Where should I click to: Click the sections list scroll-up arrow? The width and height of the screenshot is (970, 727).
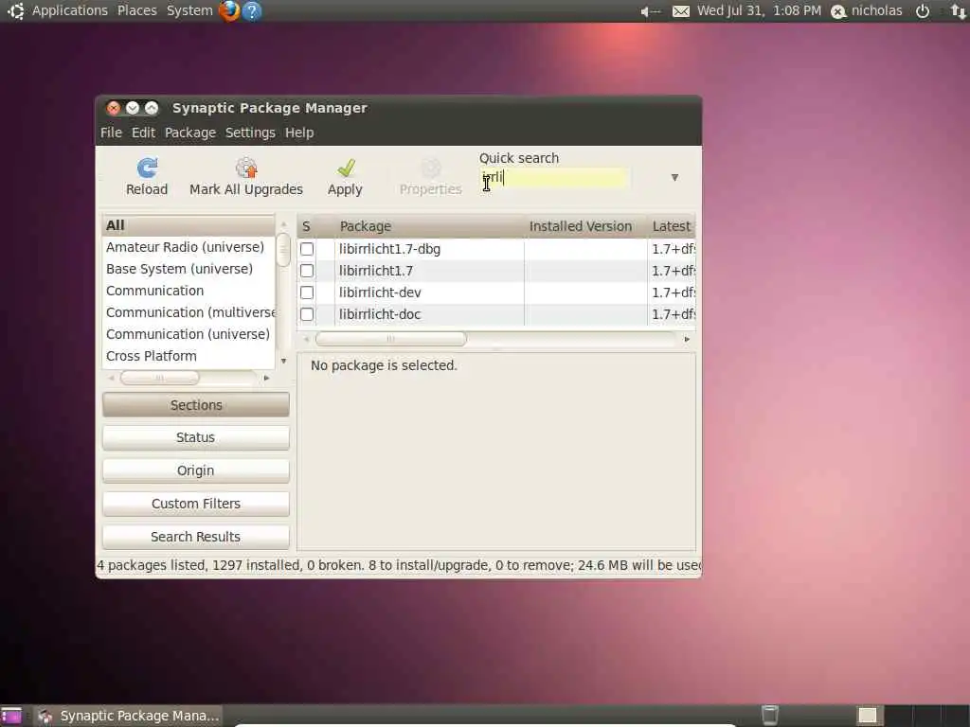(x=283, y=224)
